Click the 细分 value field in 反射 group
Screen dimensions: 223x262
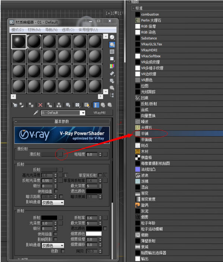tap(47, 186)
